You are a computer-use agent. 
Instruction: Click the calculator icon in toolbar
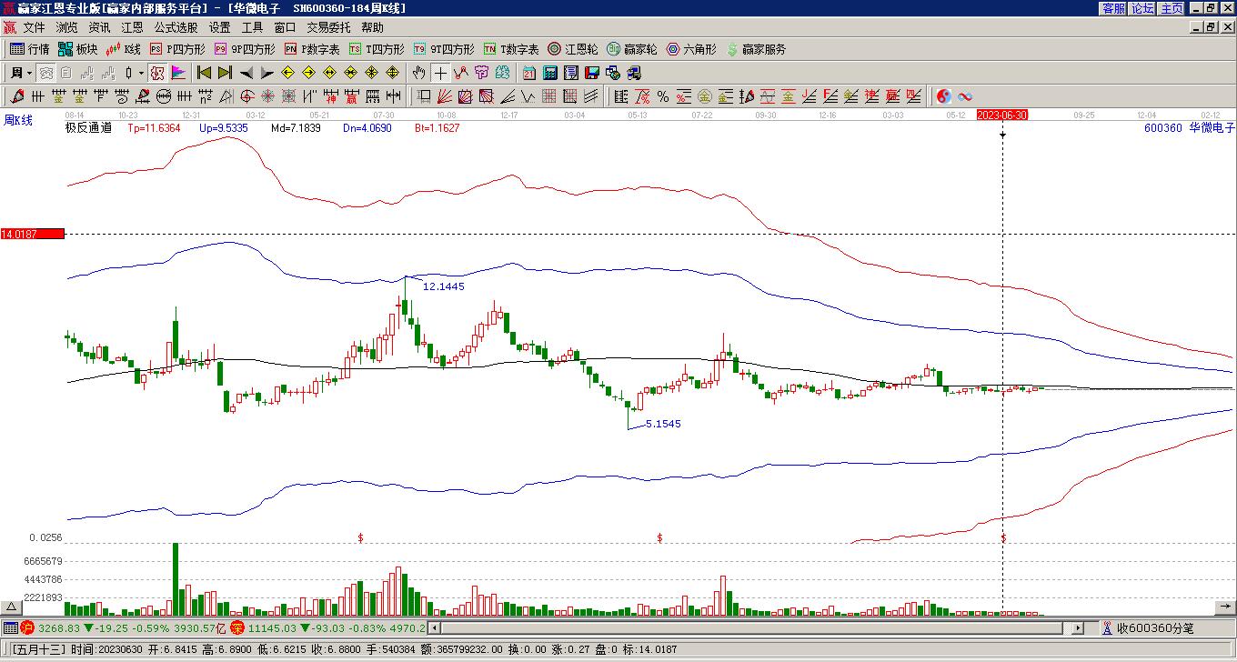click(550, 73)
